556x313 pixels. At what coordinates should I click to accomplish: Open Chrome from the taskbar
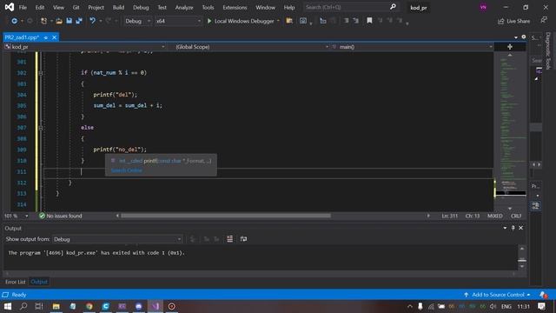pos(89,306)
